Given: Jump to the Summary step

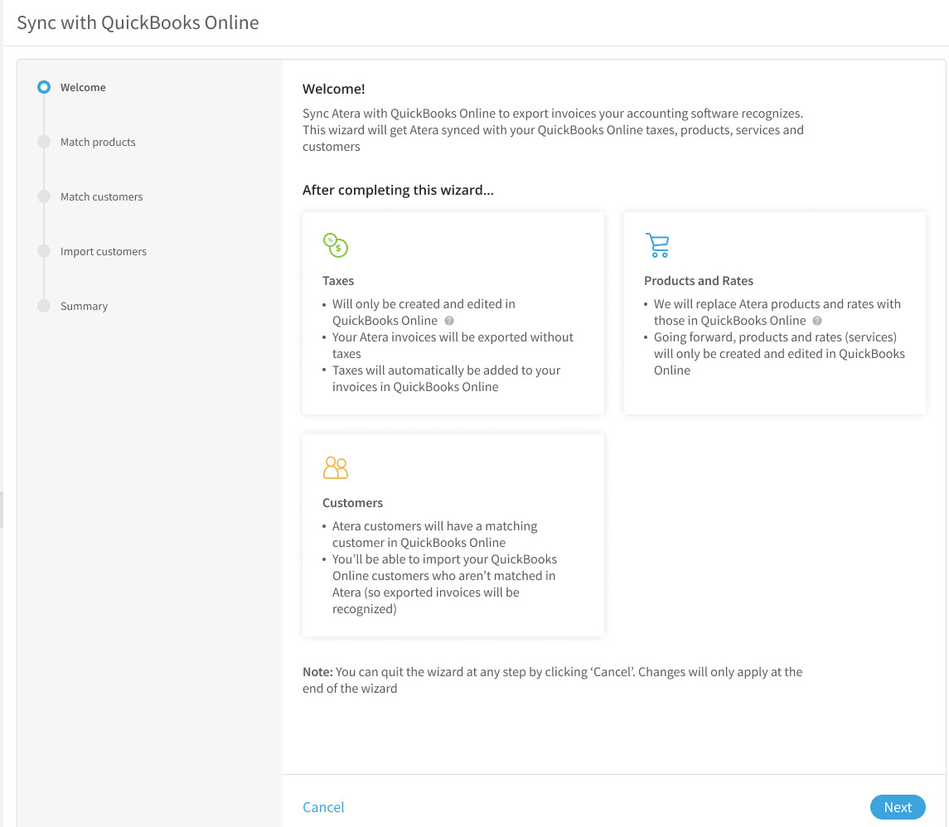Looking at the screenshot, I should coord(85,306).
